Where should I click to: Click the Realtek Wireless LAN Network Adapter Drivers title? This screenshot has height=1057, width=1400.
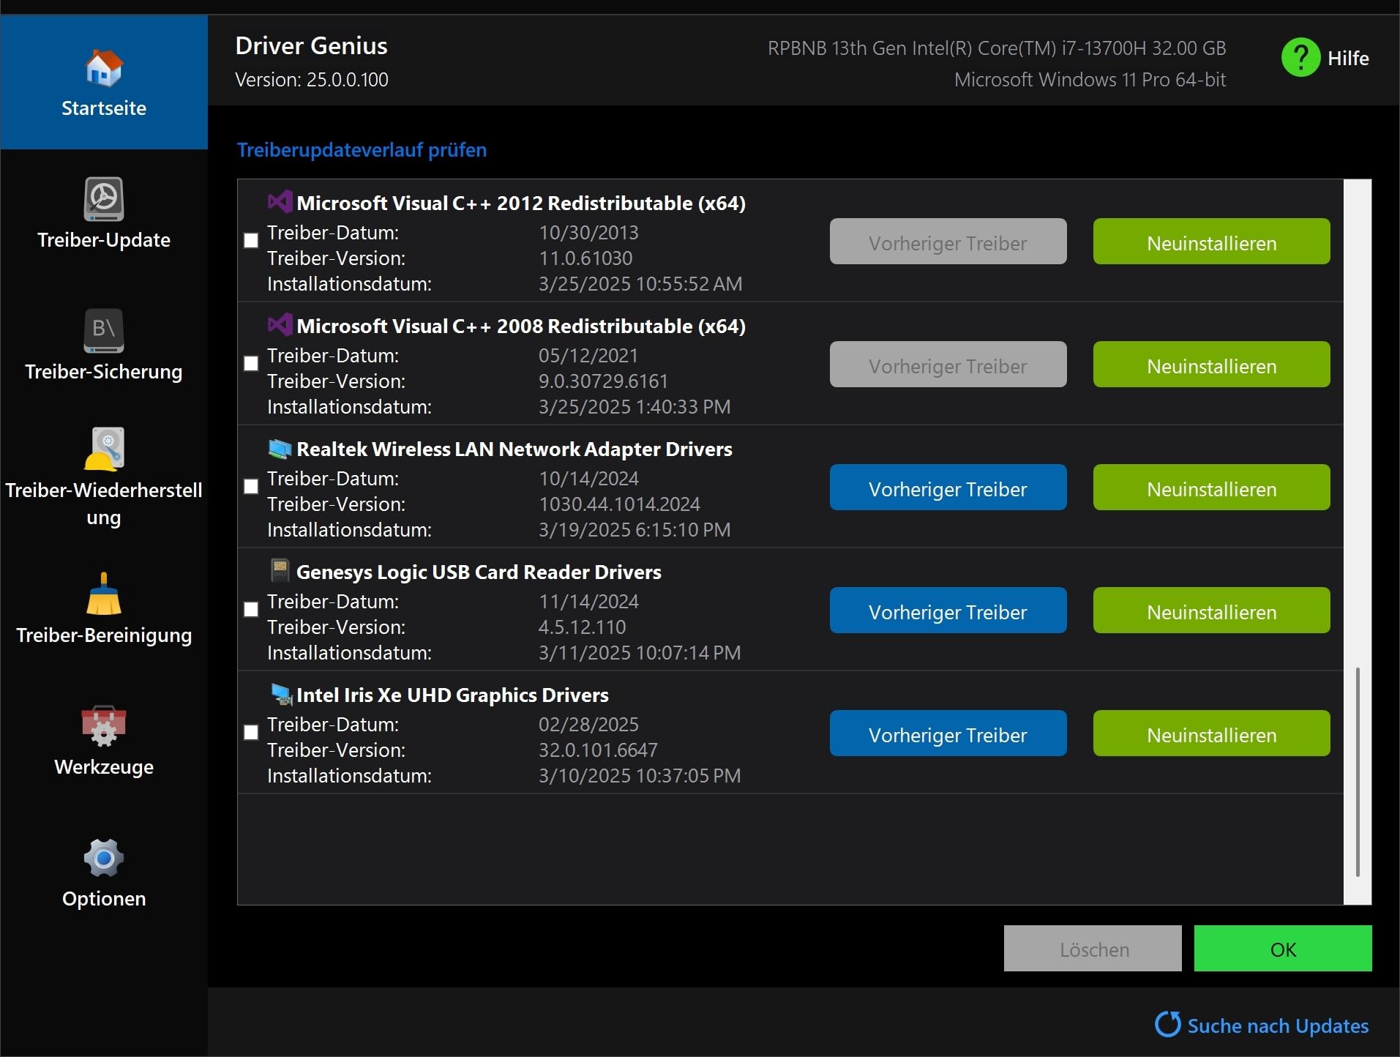514,449
